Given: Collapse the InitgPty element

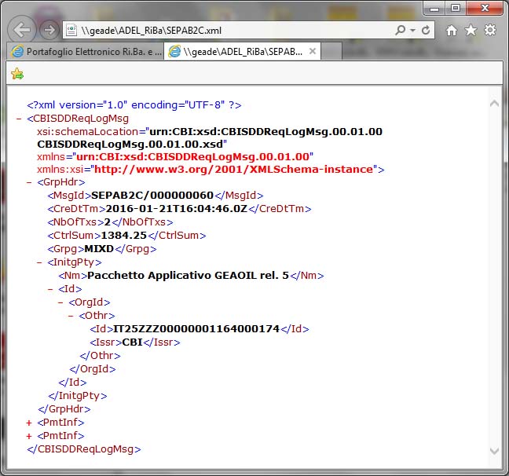Looking at the screenshot, I should pyautogui.click(x=39, y=262).
